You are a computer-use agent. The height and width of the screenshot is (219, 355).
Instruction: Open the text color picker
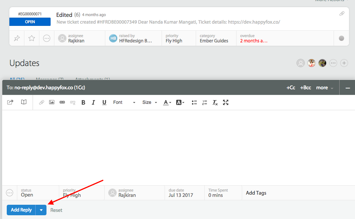167,102
